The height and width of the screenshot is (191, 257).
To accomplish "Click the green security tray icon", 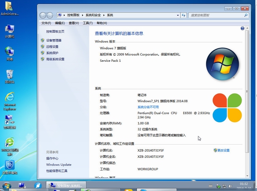I will click(x=218, y=186).
